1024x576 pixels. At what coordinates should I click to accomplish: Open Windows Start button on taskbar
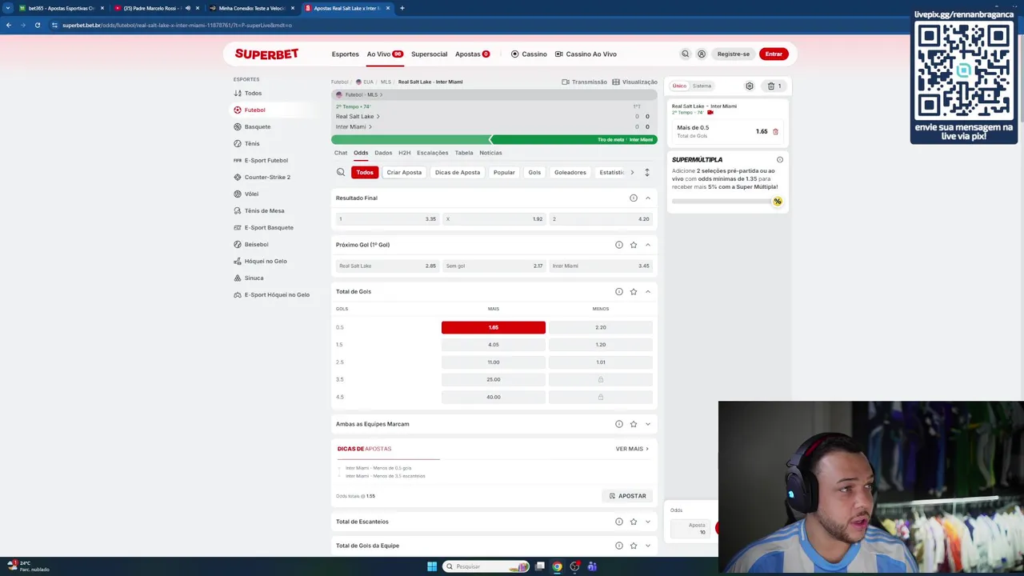tap(432, 566)
